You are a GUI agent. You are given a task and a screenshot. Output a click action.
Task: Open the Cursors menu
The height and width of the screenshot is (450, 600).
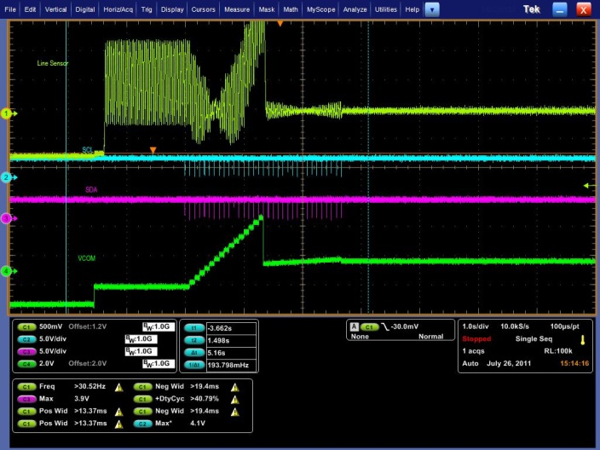coord(203,9)
